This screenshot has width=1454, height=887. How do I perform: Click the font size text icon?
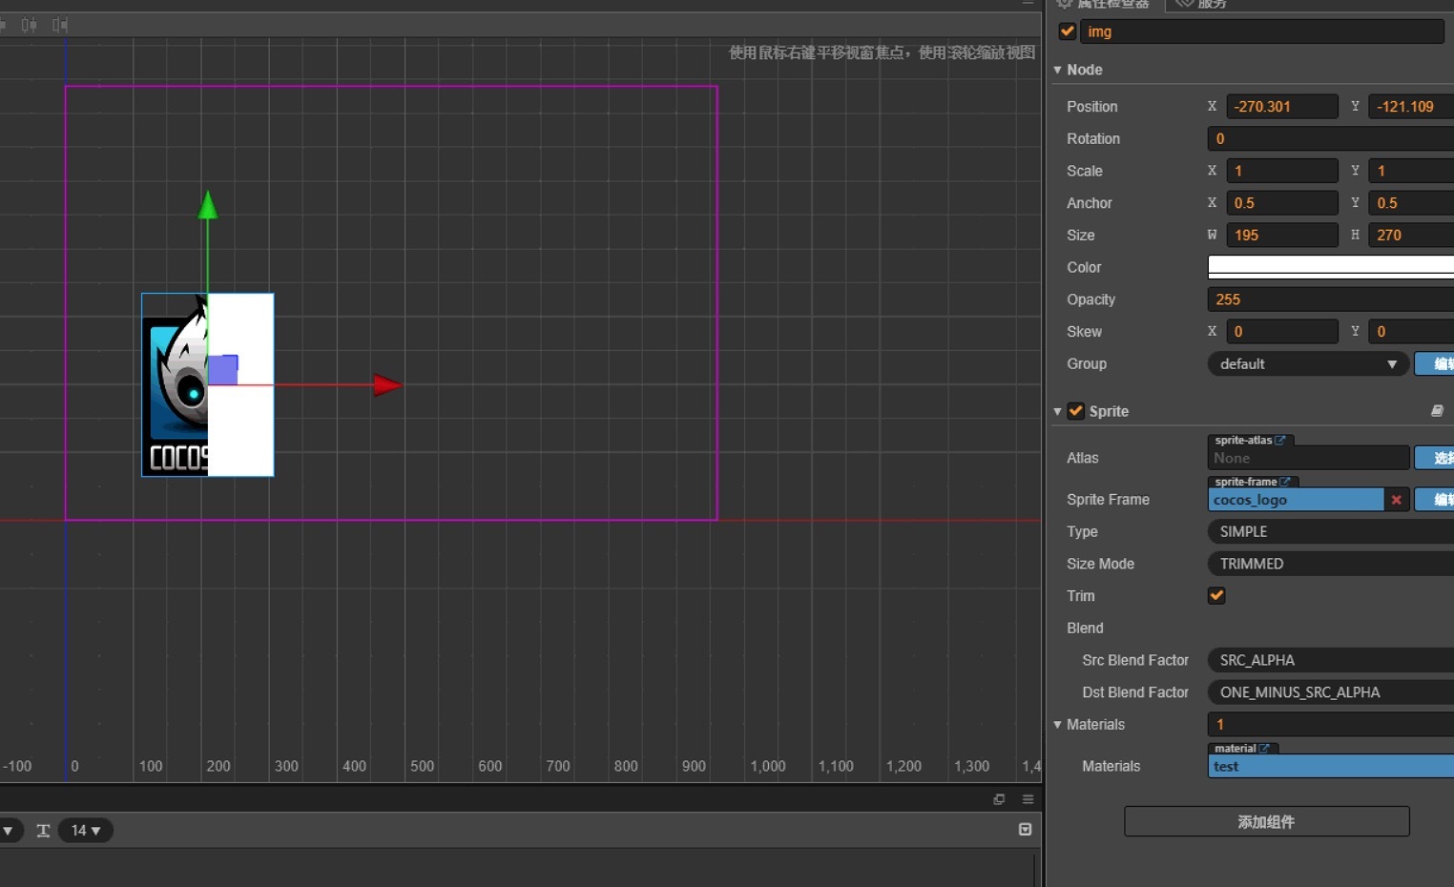[x=43, y=831]
